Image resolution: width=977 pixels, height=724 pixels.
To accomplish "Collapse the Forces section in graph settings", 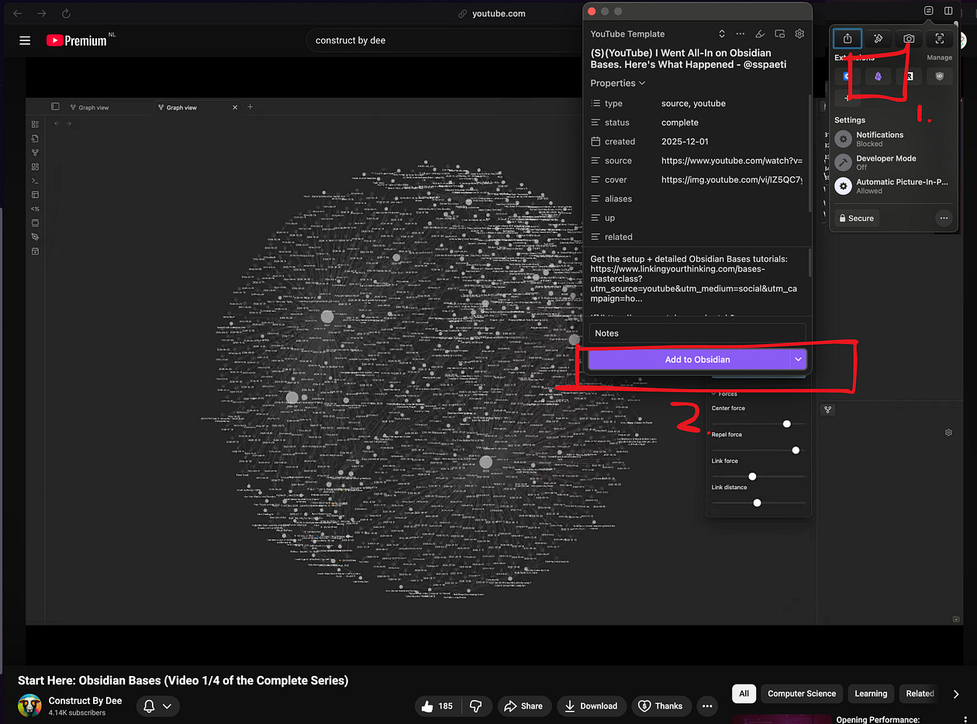I will (x=725, y=394).
